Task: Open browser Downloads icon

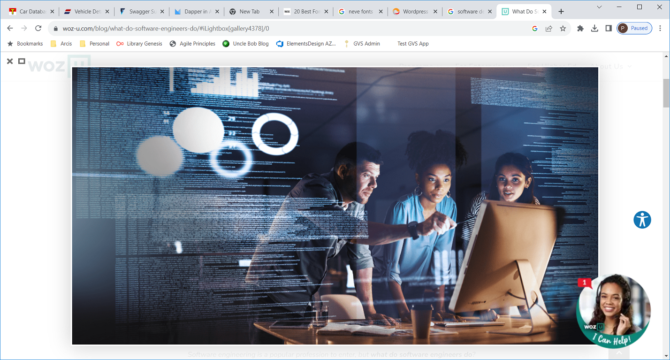Action: [594, 28]
